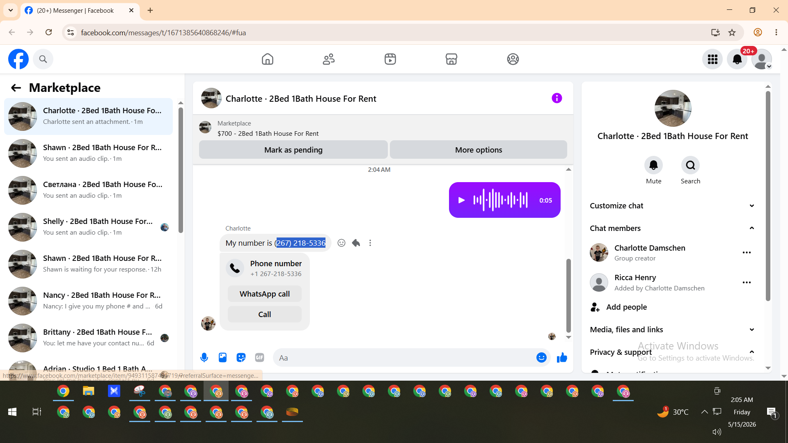Open conversation information purple icon
Image resolution: width=788 pixels, height=443 pixels.
[557, 98]
